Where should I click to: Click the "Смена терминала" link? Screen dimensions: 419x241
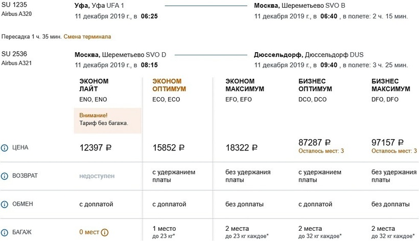(x=87, y=37)
